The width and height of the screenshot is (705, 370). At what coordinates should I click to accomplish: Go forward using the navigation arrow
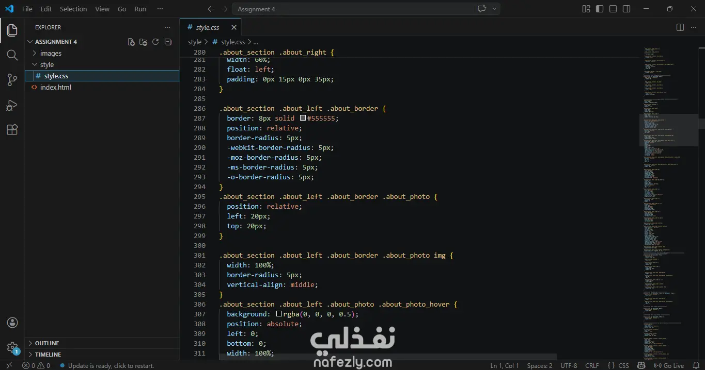click(224, 9)
